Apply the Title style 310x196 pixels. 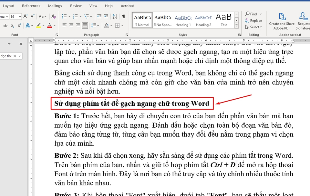[x=224, y=20]
